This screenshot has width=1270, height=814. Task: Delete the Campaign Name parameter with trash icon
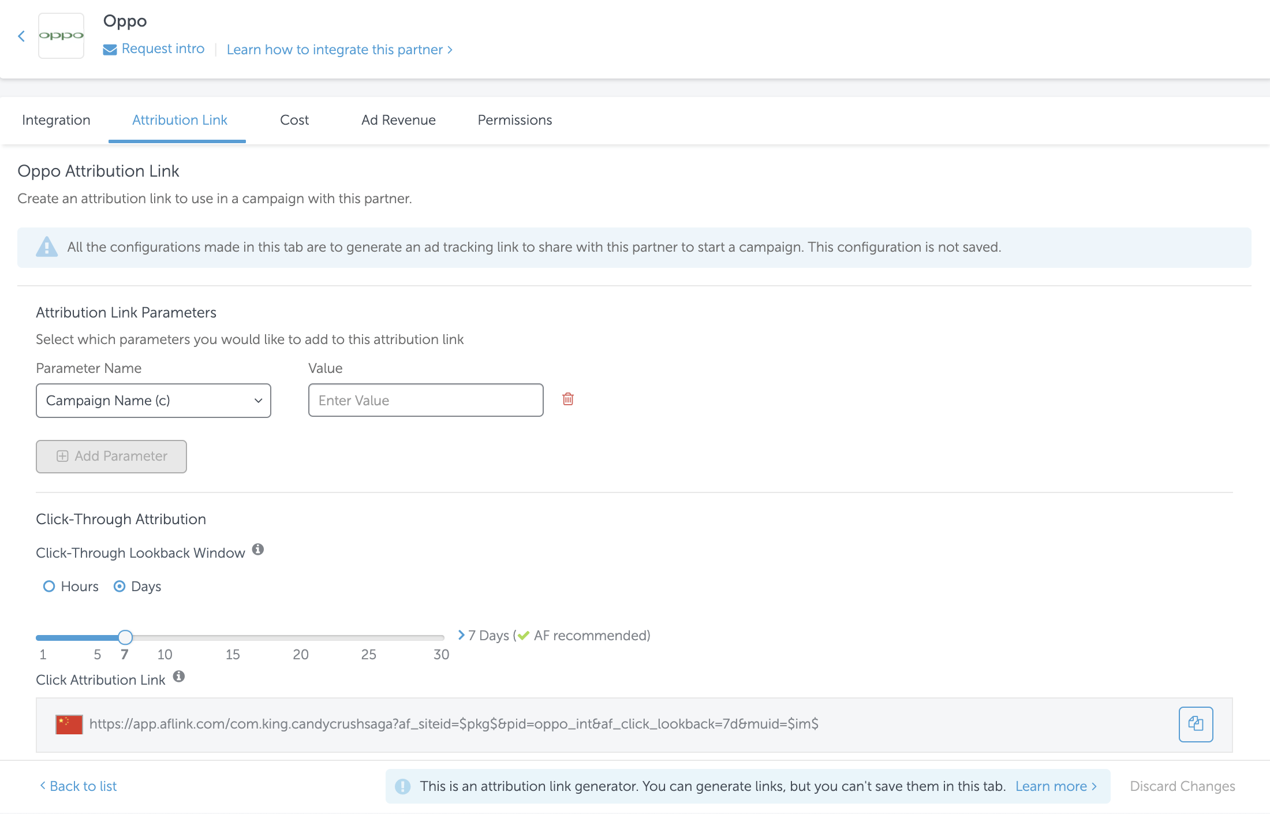pos(568,399)
